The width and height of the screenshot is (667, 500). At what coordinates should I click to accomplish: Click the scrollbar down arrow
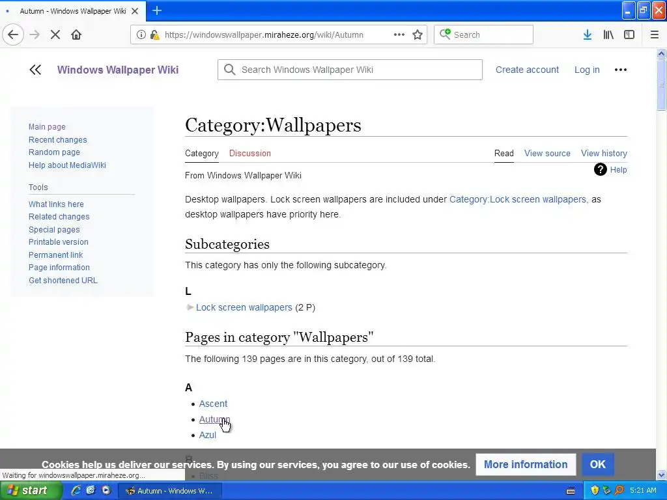click(x=662, y=475)
